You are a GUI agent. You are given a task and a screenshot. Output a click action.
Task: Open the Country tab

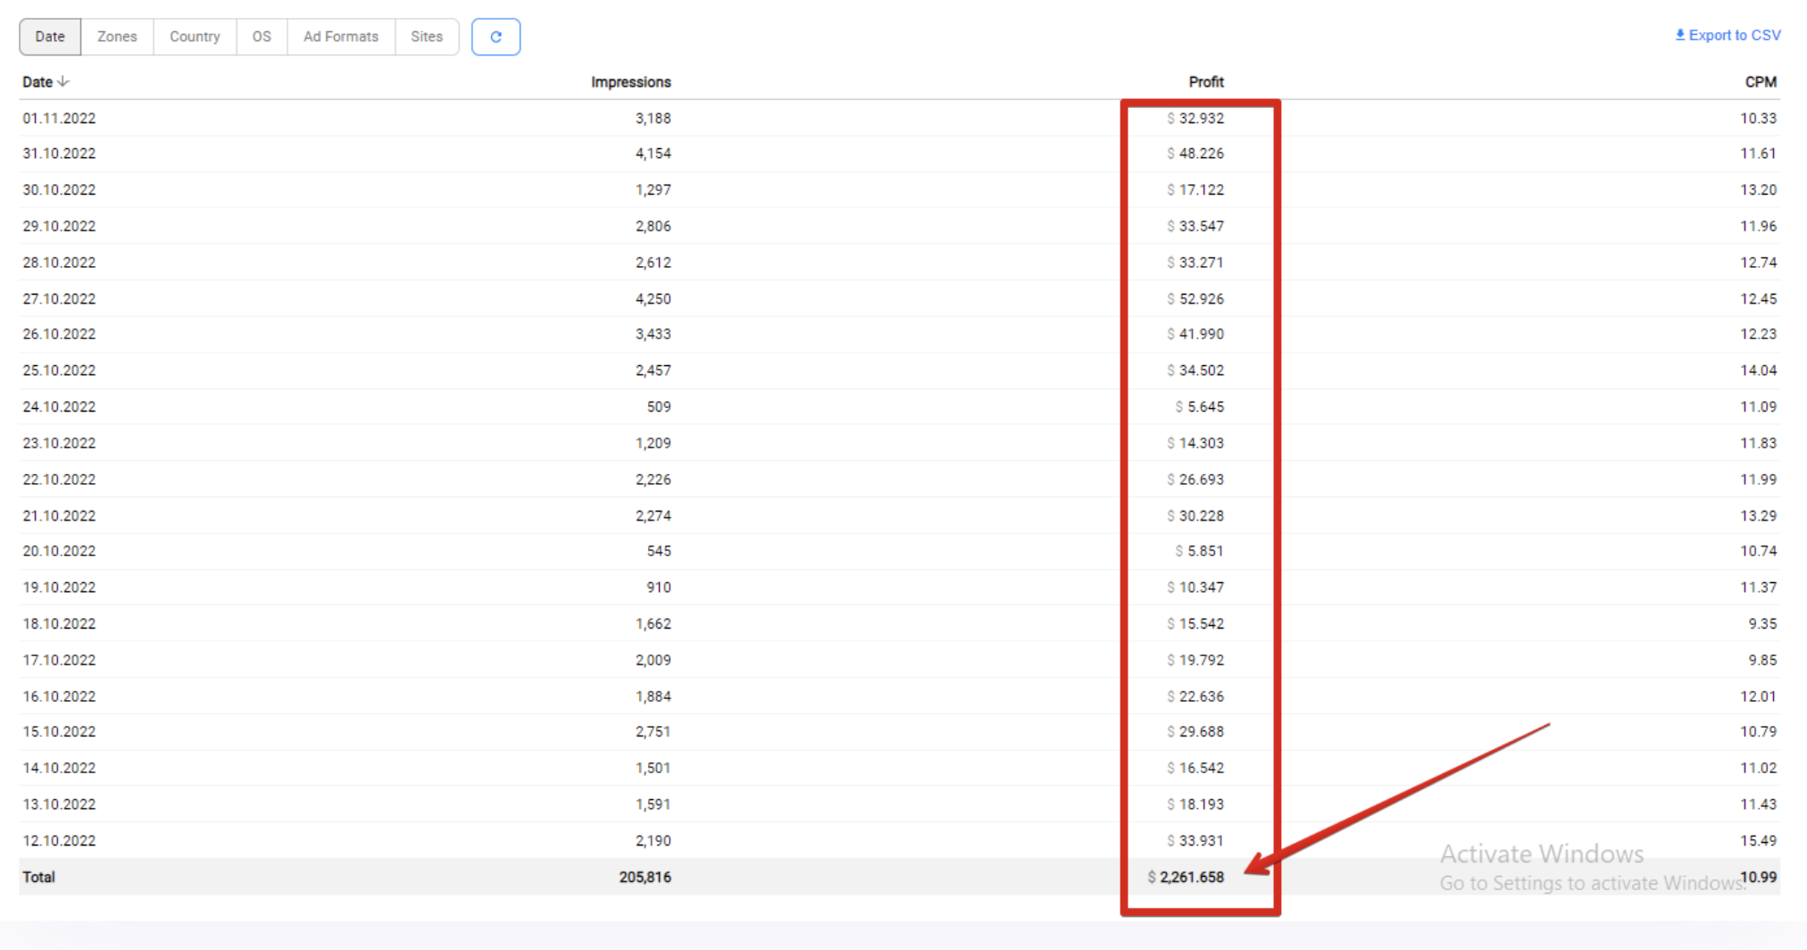click(195, 37)
